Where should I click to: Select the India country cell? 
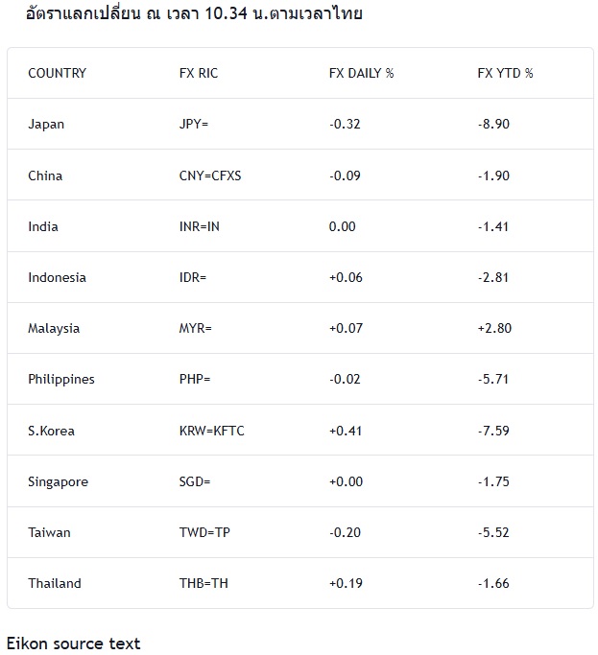(x=43, y=226)
